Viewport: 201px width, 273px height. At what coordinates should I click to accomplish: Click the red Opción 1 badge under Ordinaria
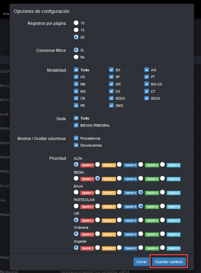point(87,234)
